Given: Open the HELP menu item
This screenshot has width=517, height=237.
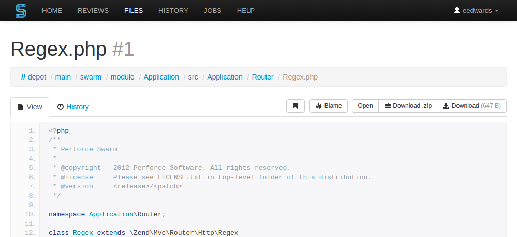Looking at the screenshot, I should click(x=246, y=10).
